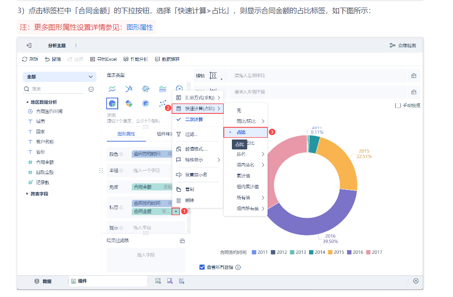The width and height of the screenshot is (453, 297).
Task: Choose the radar chart type icon
Action: (146, 89)
